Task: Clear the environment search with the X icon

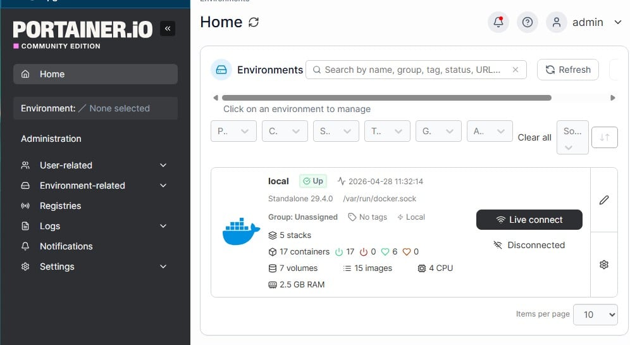Action: 516,70
